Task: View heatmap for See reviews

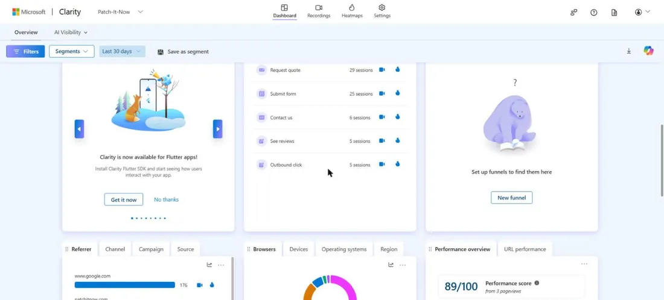Action: tap(397, 141)
